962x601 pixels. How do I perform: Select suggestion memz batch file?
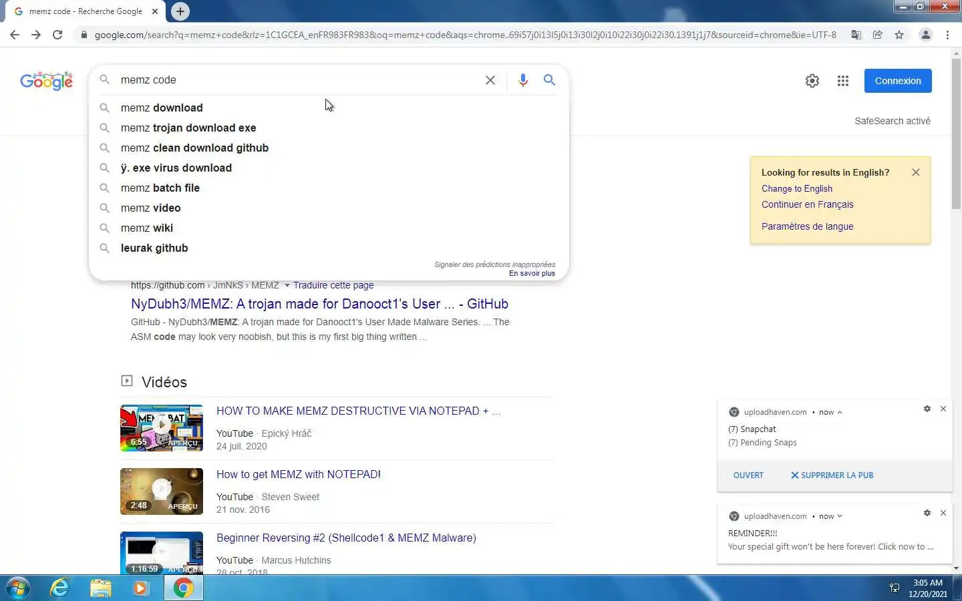coord(329,188)
